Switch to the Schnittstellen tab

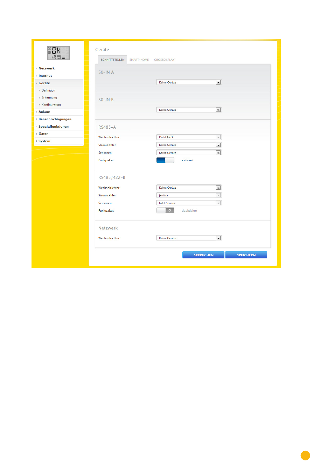(x=112, y=60)
